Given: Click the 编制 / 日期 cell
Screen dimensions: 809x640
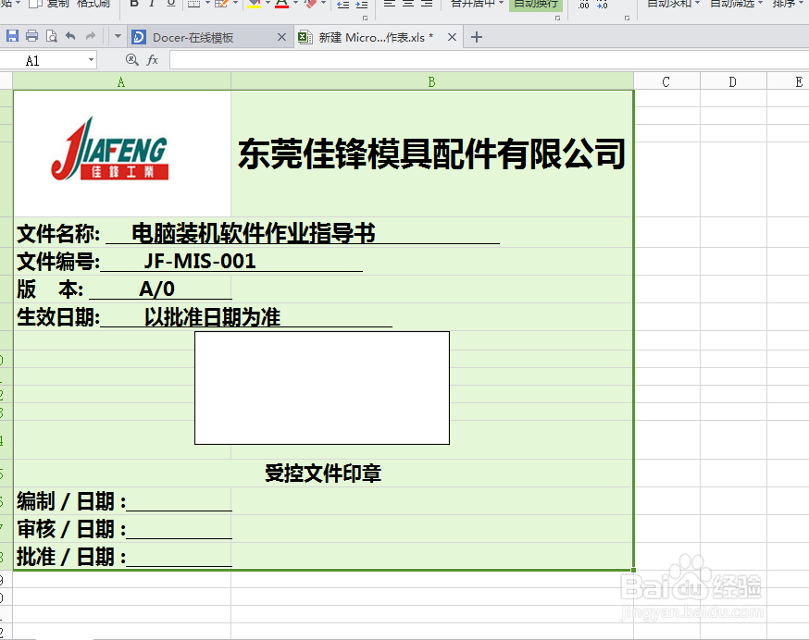Looking at the screenshot, I should pyautogui.click(x=122, y=500).
